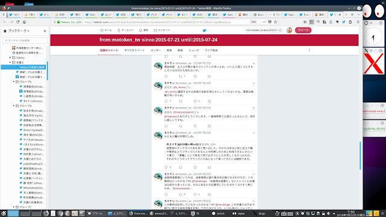The height and width of the screenshot is (217, 386).
Task: Collapse the 弁護士 bookmark folder
Action: pyautogui.click(x=10, y=63)
